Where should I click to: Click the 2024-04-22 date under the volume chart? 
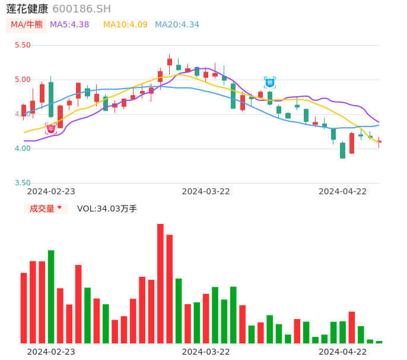pos(343,352)
